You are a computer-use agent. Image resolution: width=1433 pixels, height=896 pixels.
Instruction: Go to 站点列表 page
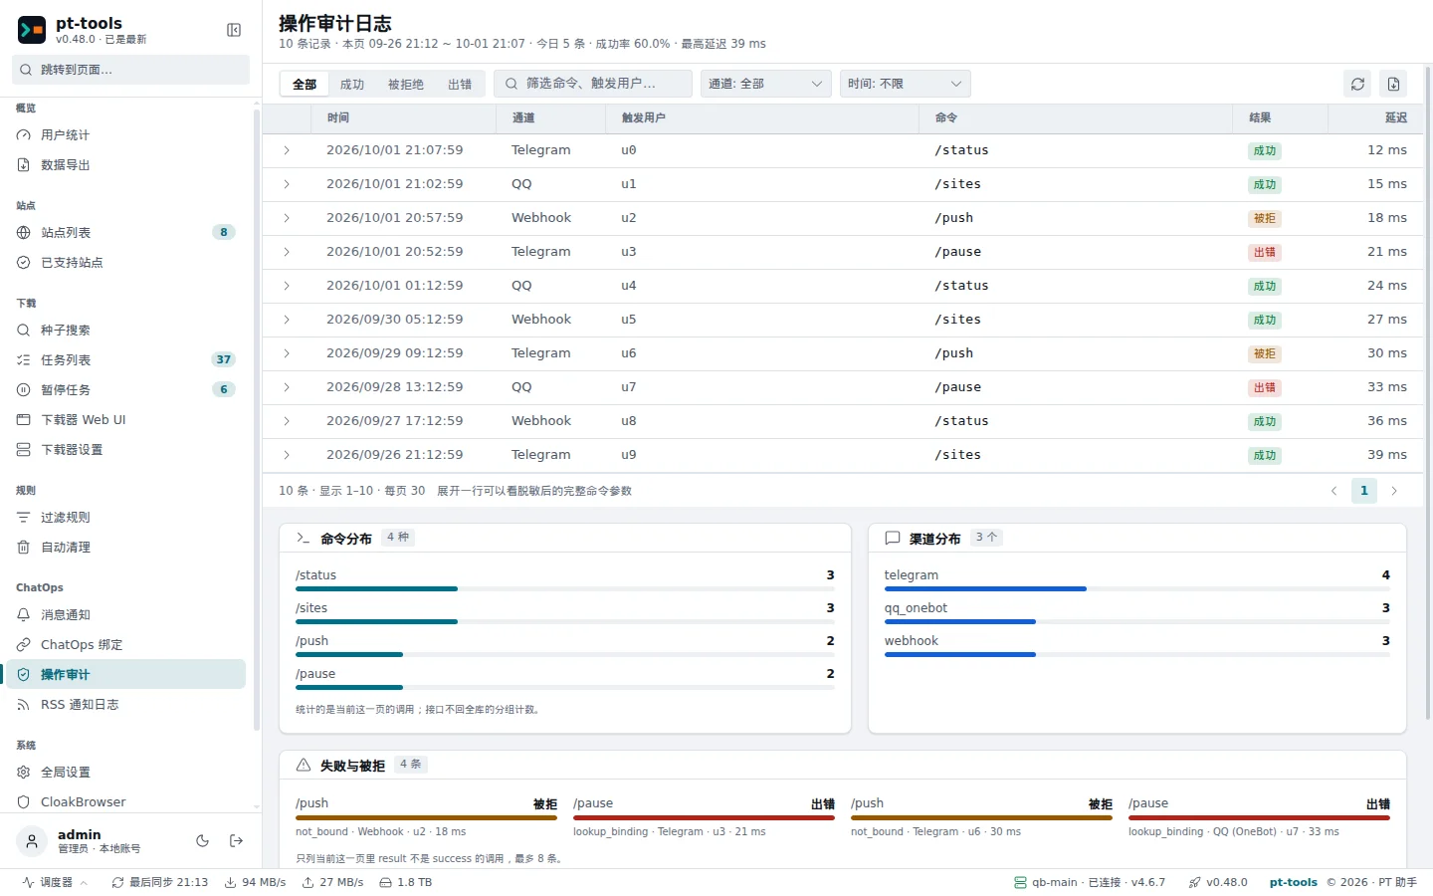tap(126, 232)
